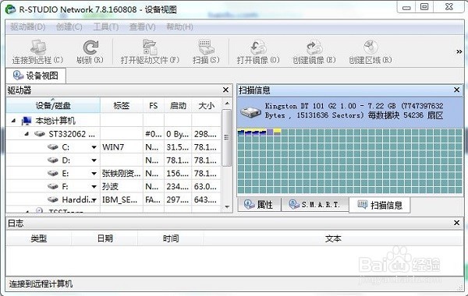Image resolution: width=468 pixels, height=296 pixels.
Task: Click the yellow scan map block
Action: (277, 132)
